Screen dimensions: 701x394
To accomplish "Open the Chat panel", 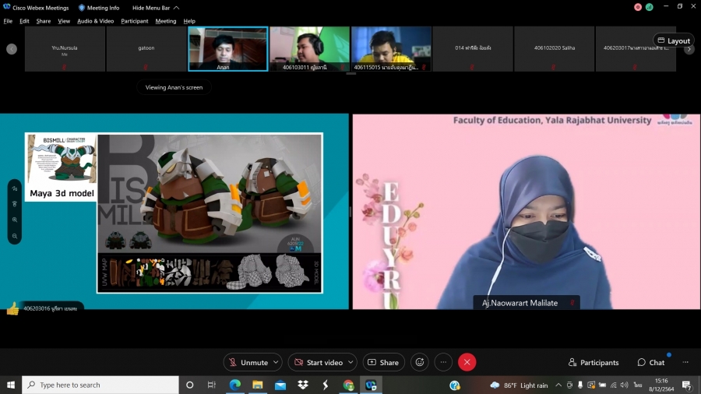I will coord(651,362).
